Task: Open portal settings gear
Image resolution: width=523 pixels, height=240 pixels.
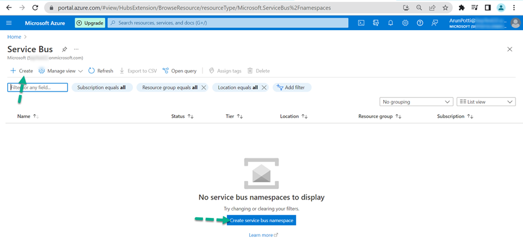Action: pyautogui.click(x=405, y=23)
